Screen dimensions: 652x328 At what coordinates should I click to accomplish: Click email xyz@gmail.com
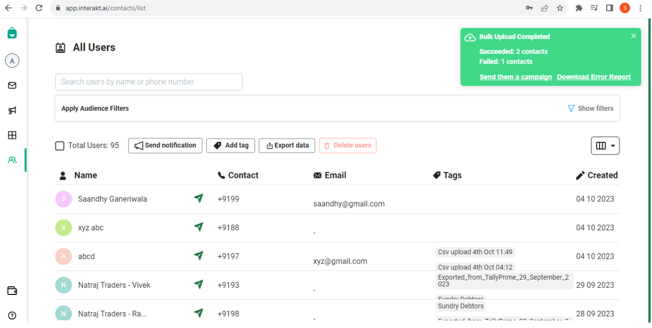pyautogui.click(x=340, y=261)
